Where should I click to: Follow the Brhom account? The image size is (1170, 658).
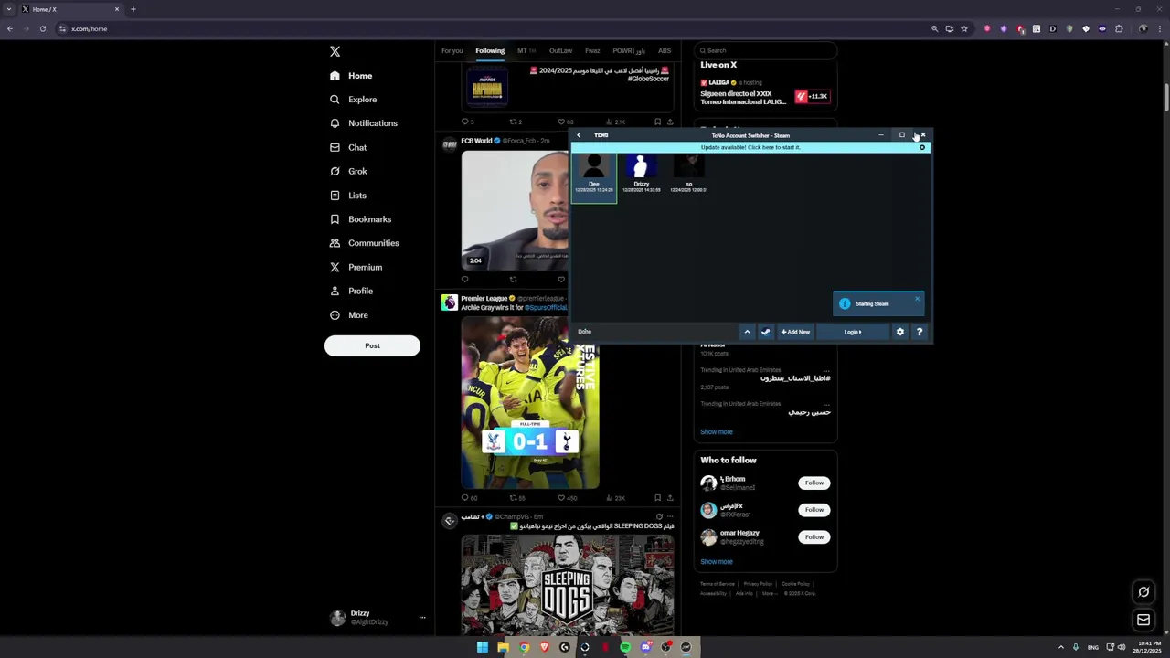coord(814,483)
